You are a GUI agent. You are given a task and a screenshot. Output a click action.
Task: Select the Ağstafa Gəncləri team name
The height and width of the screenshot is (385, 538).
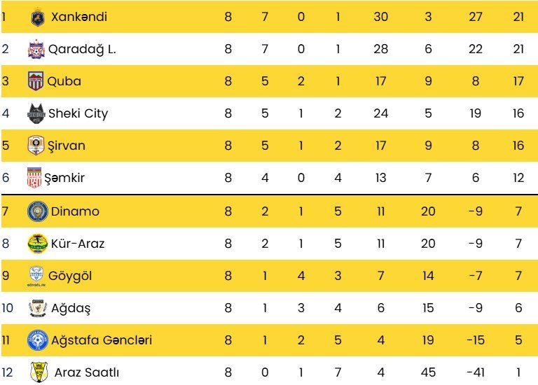[99, 341]
